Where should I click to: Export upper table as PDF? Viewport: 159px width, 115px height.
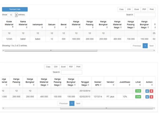click(x=144, y=9)
